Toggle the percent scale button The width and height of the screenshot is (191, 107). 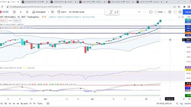click(177, 104)
